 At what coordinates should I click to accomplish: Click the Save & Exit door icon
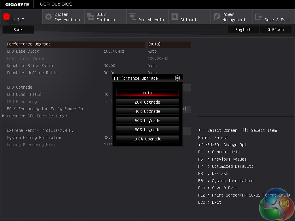click(x=258, y=17)
